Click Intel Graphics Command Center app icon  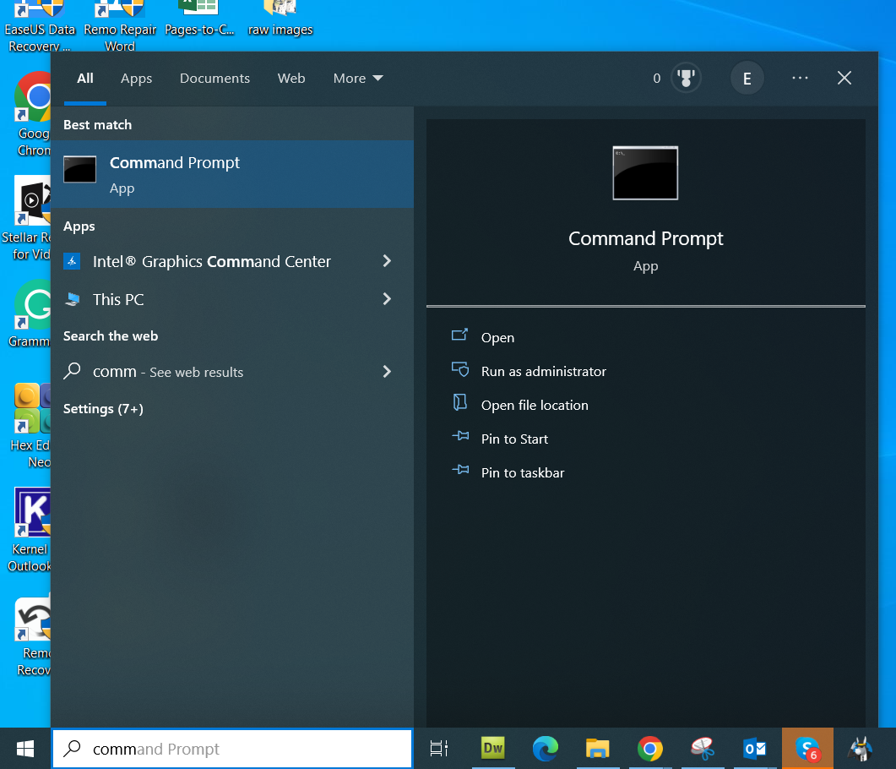click(72, 261)
